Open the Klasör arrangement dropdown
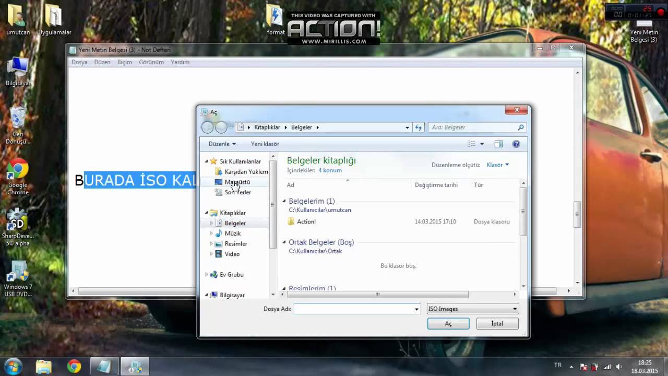 497,165
